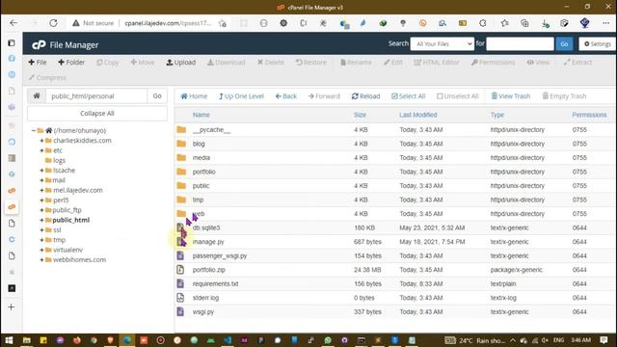Go Up One Level
Screen dimensions: 617x347
coord(241,96)
